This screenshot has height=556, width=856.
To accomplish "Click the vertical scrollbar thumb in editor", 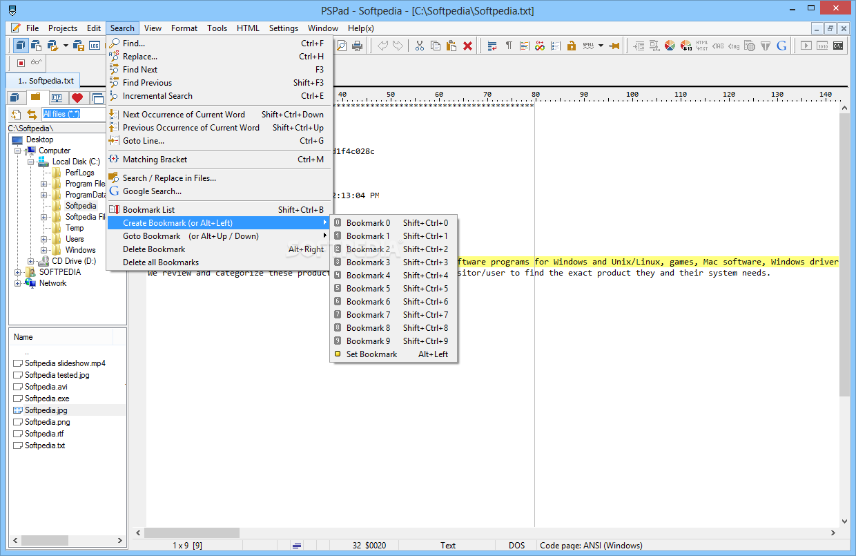I will click(844, 254).
